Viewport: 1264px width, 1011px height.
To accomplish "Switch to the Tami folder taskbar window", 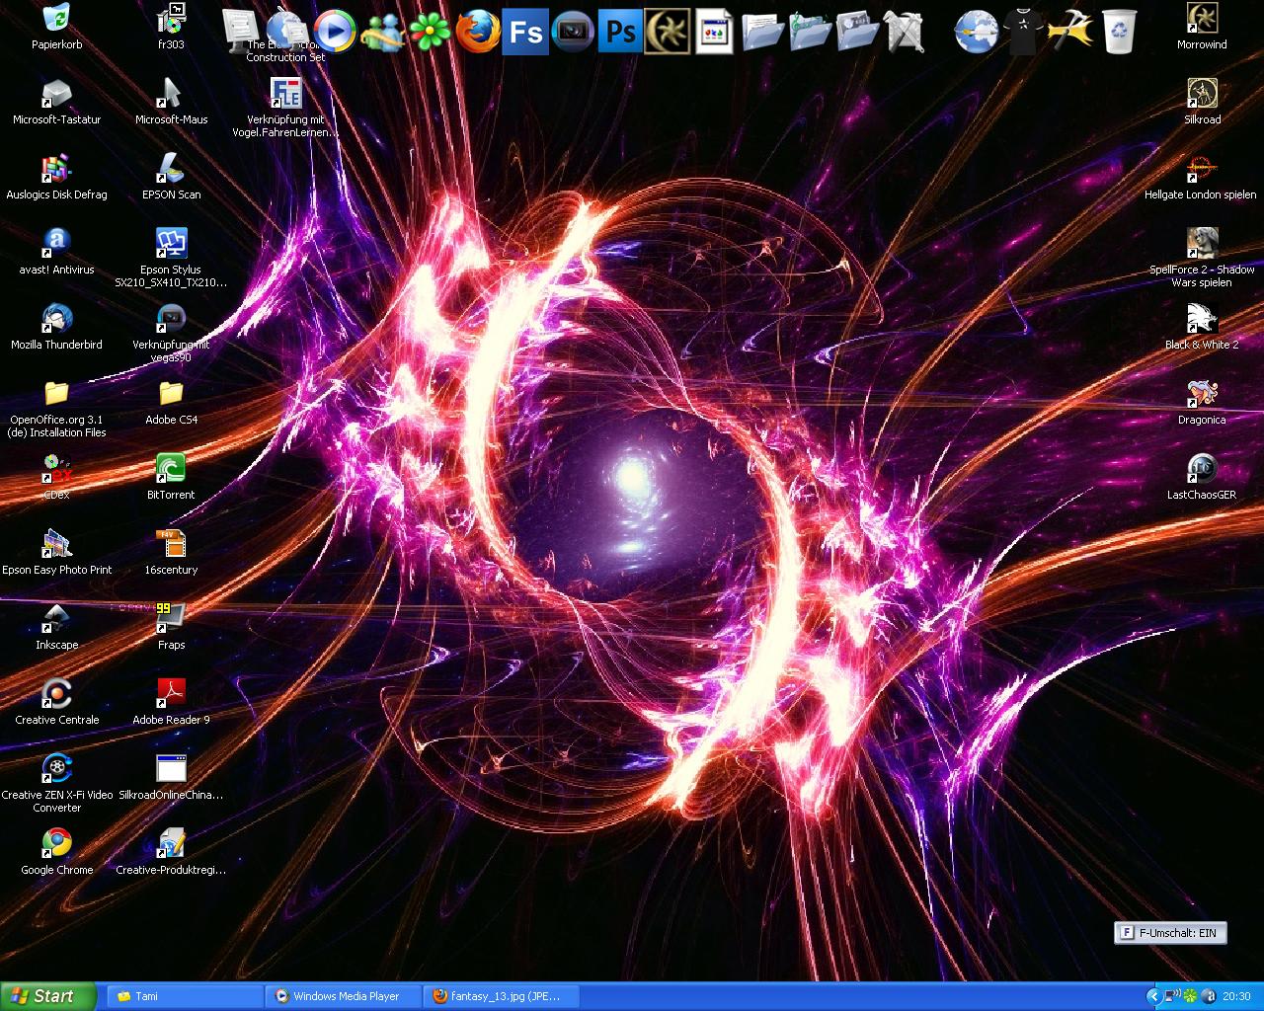I will coord(183,996).
